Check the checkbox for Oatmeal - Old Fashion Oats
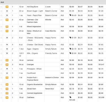Image resolution: width=106 pixels, height=102 pixels. (1, 20)
